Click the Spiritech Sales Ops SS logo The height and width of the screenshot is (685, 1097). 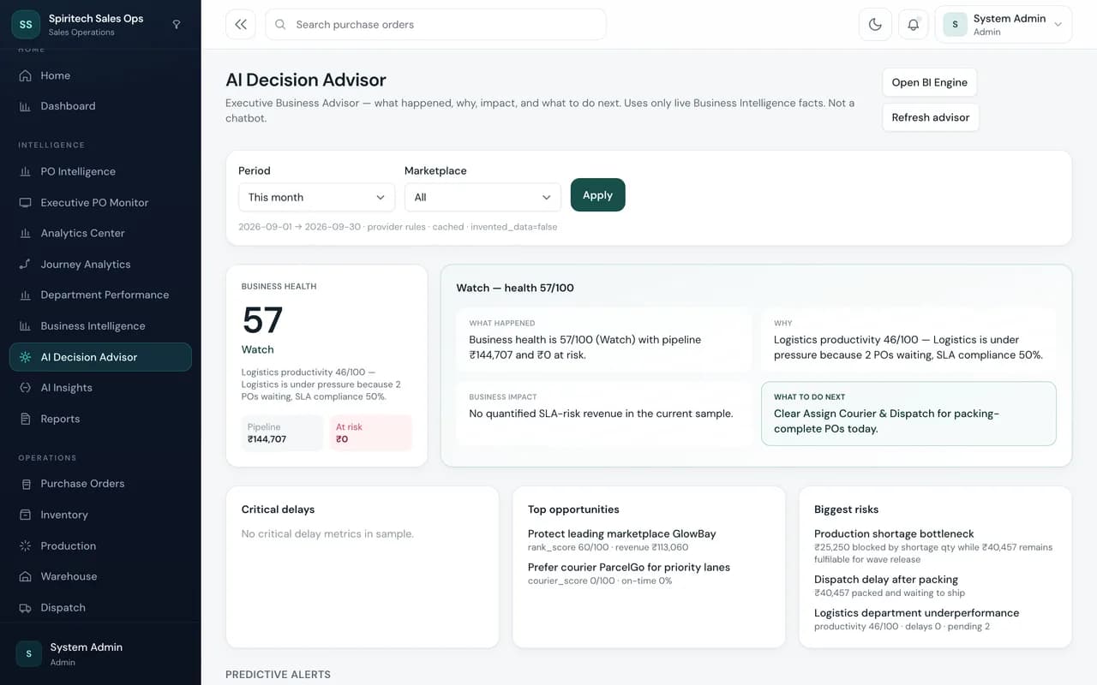(x=26, y=25)
